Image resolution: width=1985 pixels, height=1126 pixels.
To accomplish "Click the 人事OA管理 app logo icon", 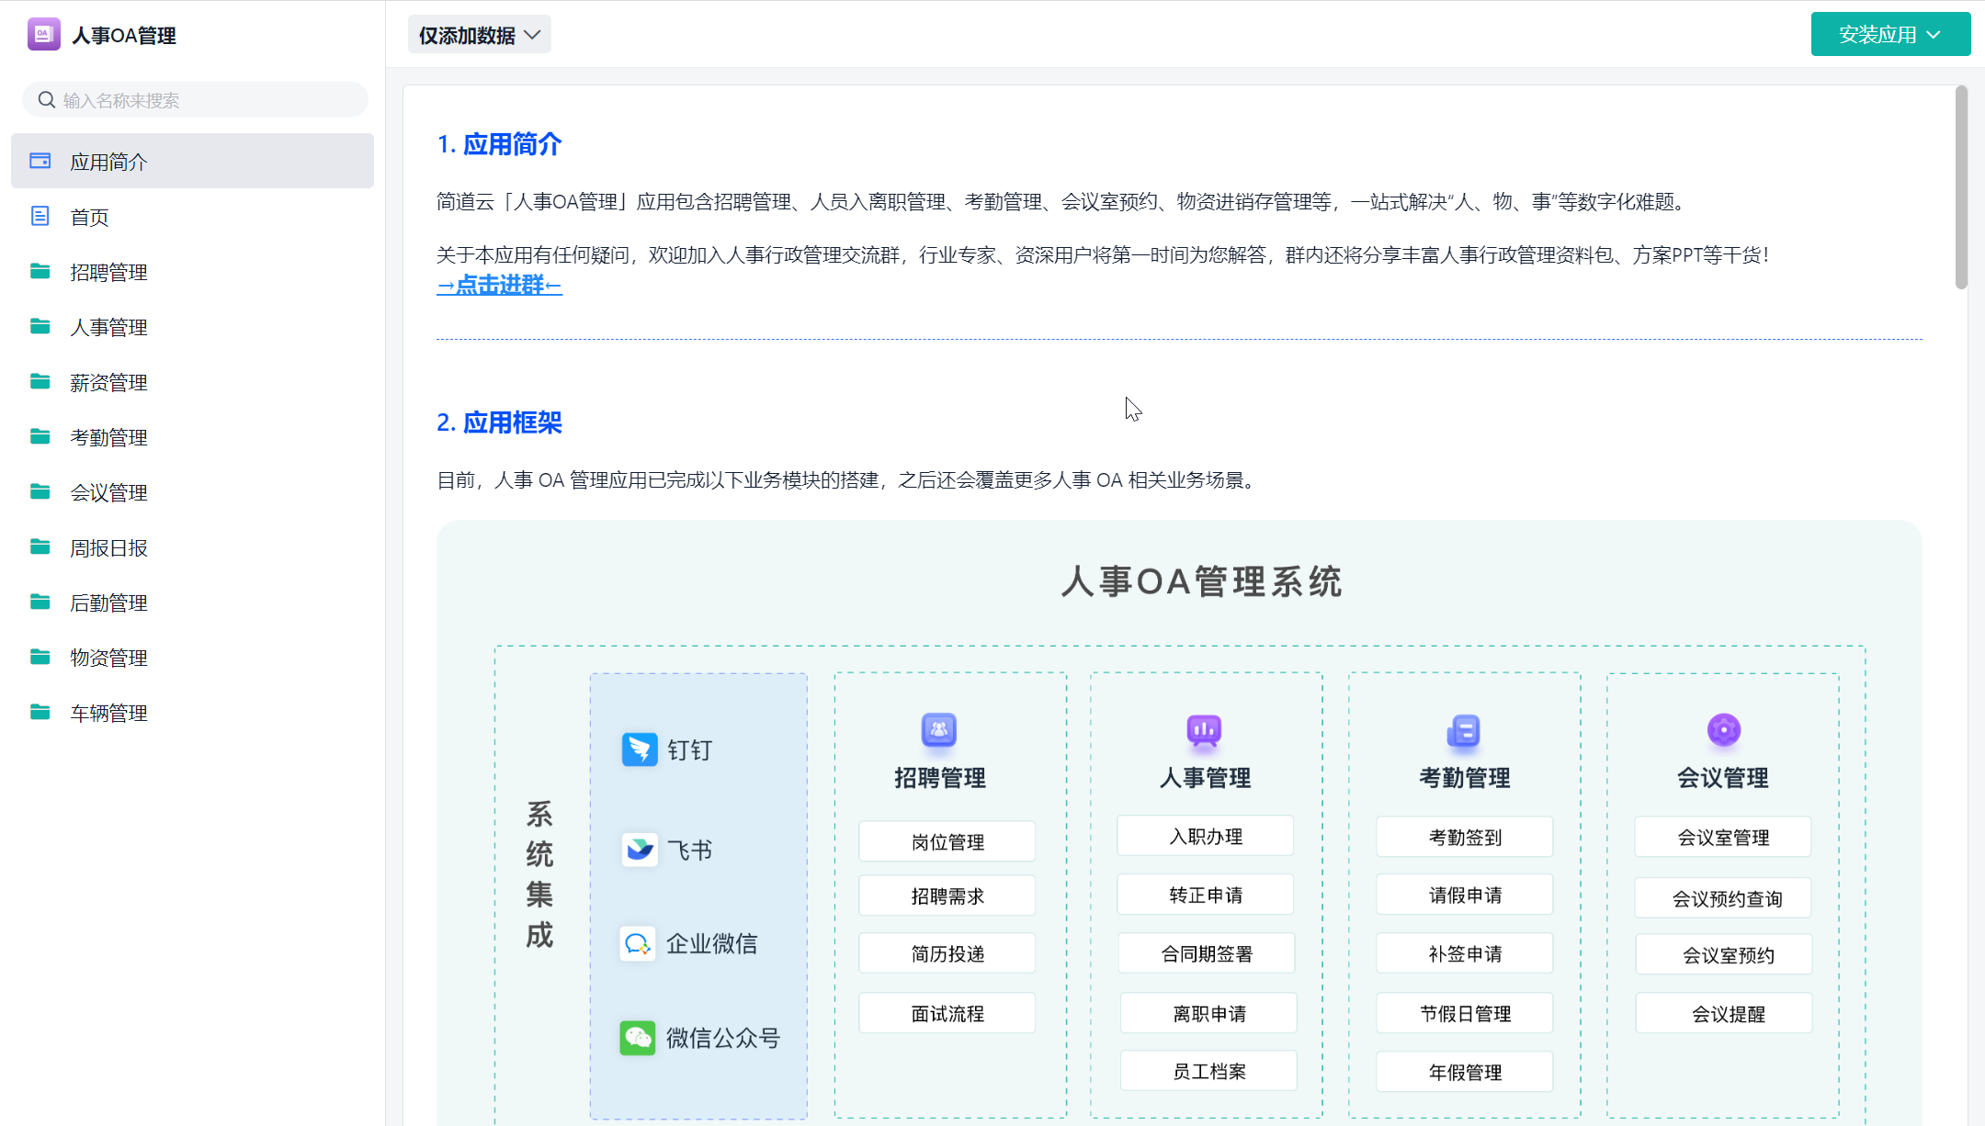I will coord(43,35).
